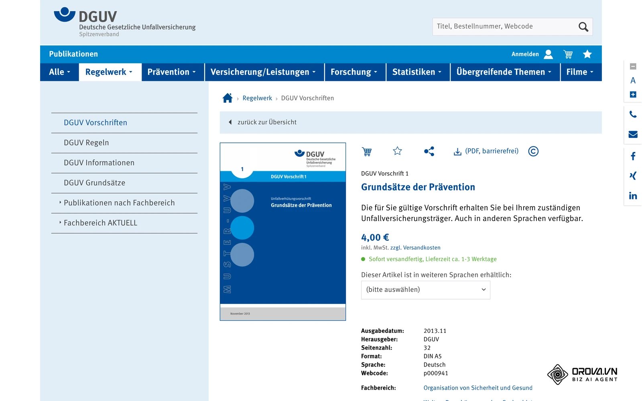
Task: Open language selection bitte auswählen dropdown
Action: coord(426,290)
